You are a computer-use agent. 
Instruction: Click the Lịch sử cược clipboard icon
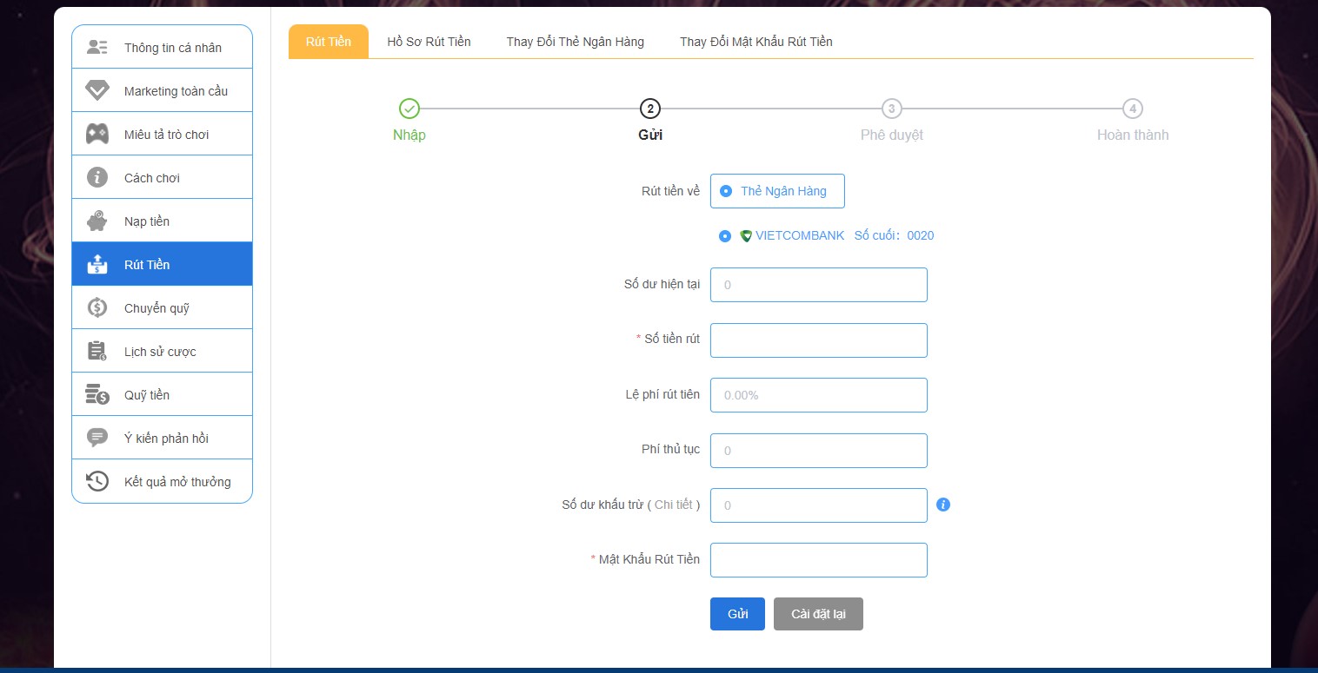(97, 351)
